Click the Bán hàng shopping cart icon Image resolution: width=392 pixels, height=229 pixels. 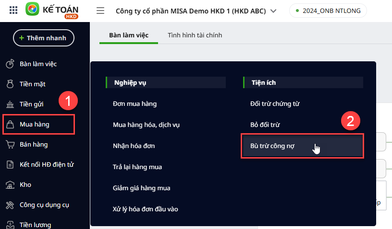10,145
